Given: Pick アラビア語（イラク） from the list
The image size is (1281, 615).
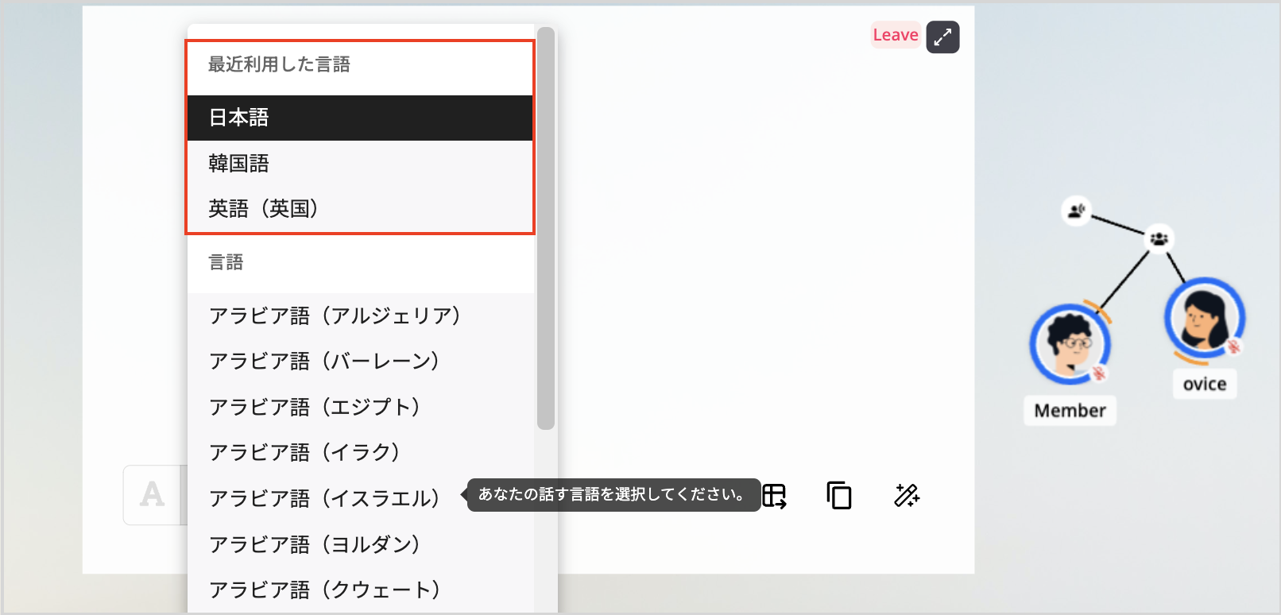Looking at the screenshot, I should 360,452.
